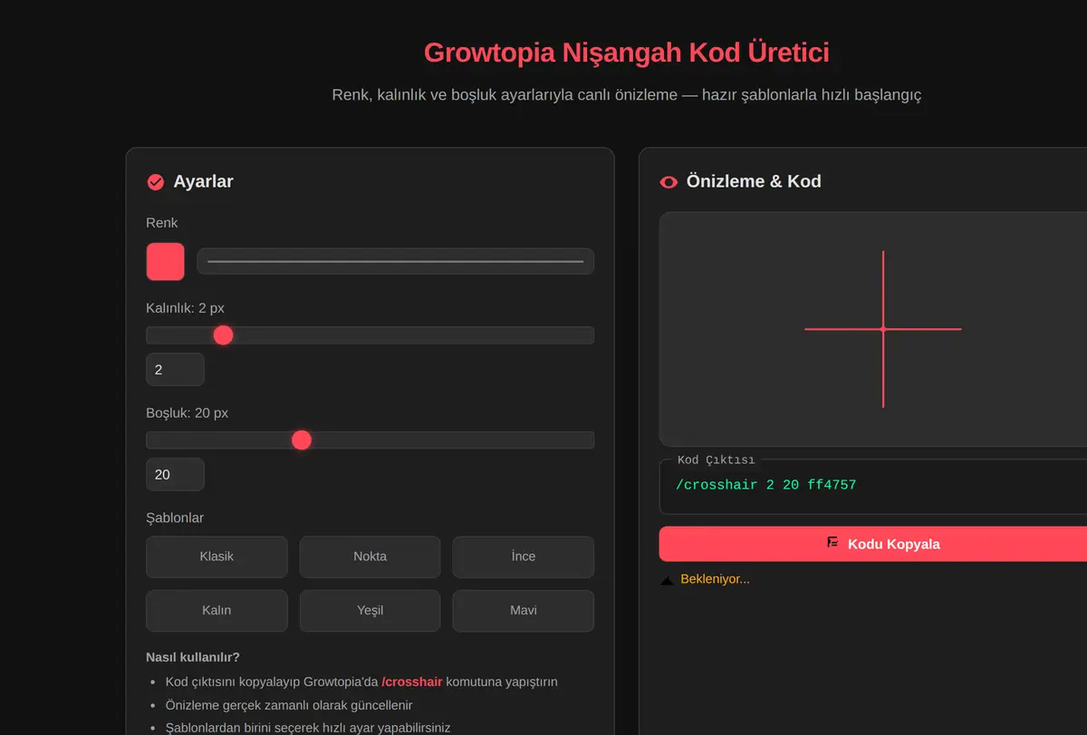The width and height of the screenshot is (1087, 735).
Task: Open the red color picker swatch
Action: click(x=166, y=261)
